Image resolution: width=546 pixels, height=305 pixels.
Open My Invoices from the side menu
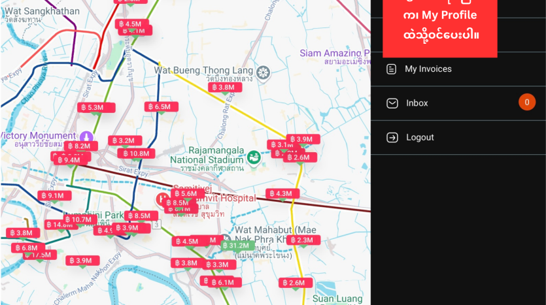point(428,69)
